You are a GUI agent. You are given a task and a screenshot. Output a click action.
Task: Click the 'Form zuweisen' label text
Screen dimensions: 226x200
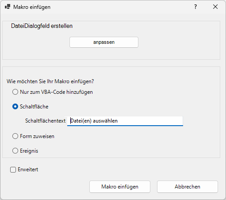37,136
